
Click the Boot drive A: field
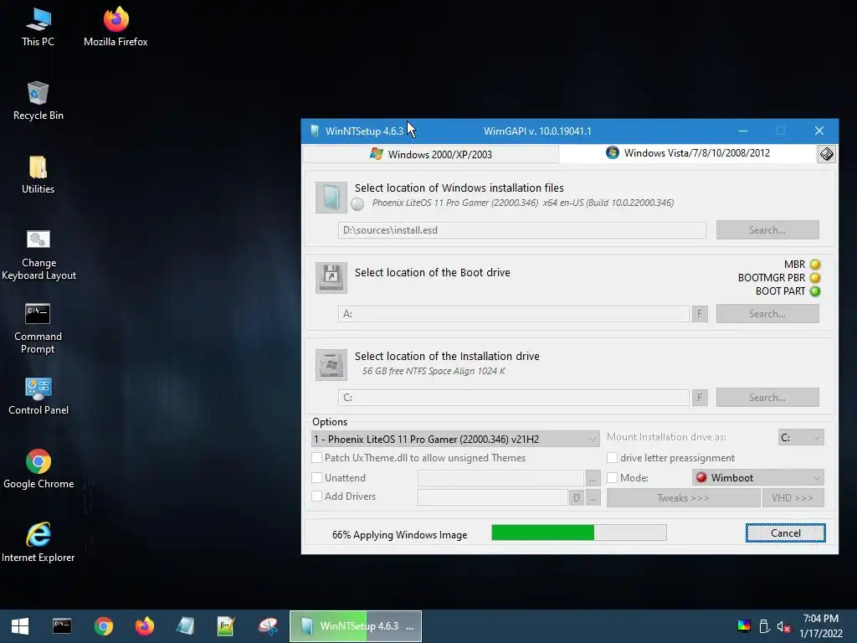click(514, 314)
